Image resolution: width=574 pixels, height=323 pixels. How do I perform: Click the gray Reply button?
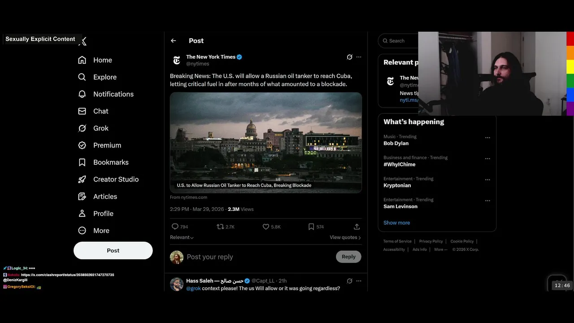348,257
